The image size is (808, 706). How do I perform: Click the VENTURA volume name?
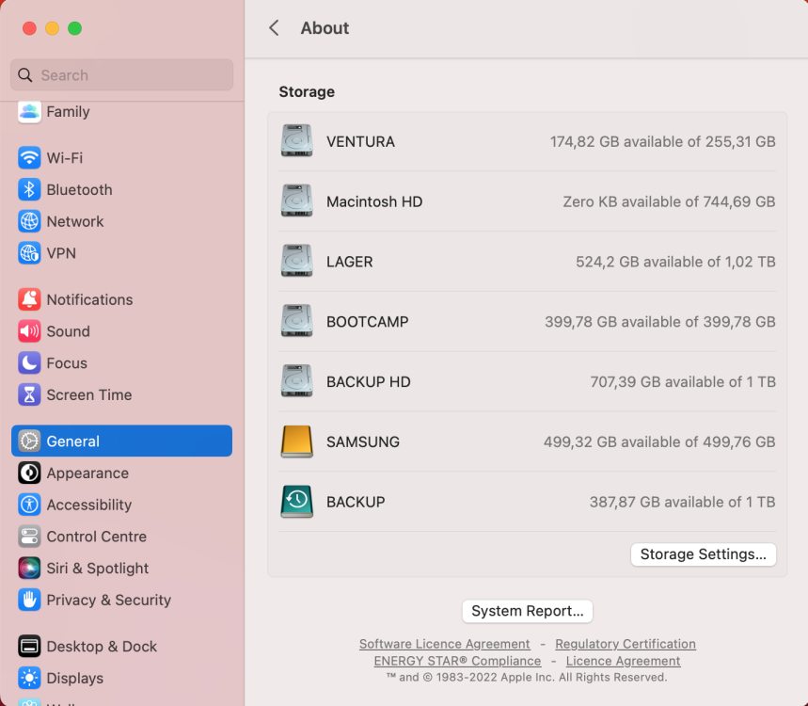coord(360,141)
